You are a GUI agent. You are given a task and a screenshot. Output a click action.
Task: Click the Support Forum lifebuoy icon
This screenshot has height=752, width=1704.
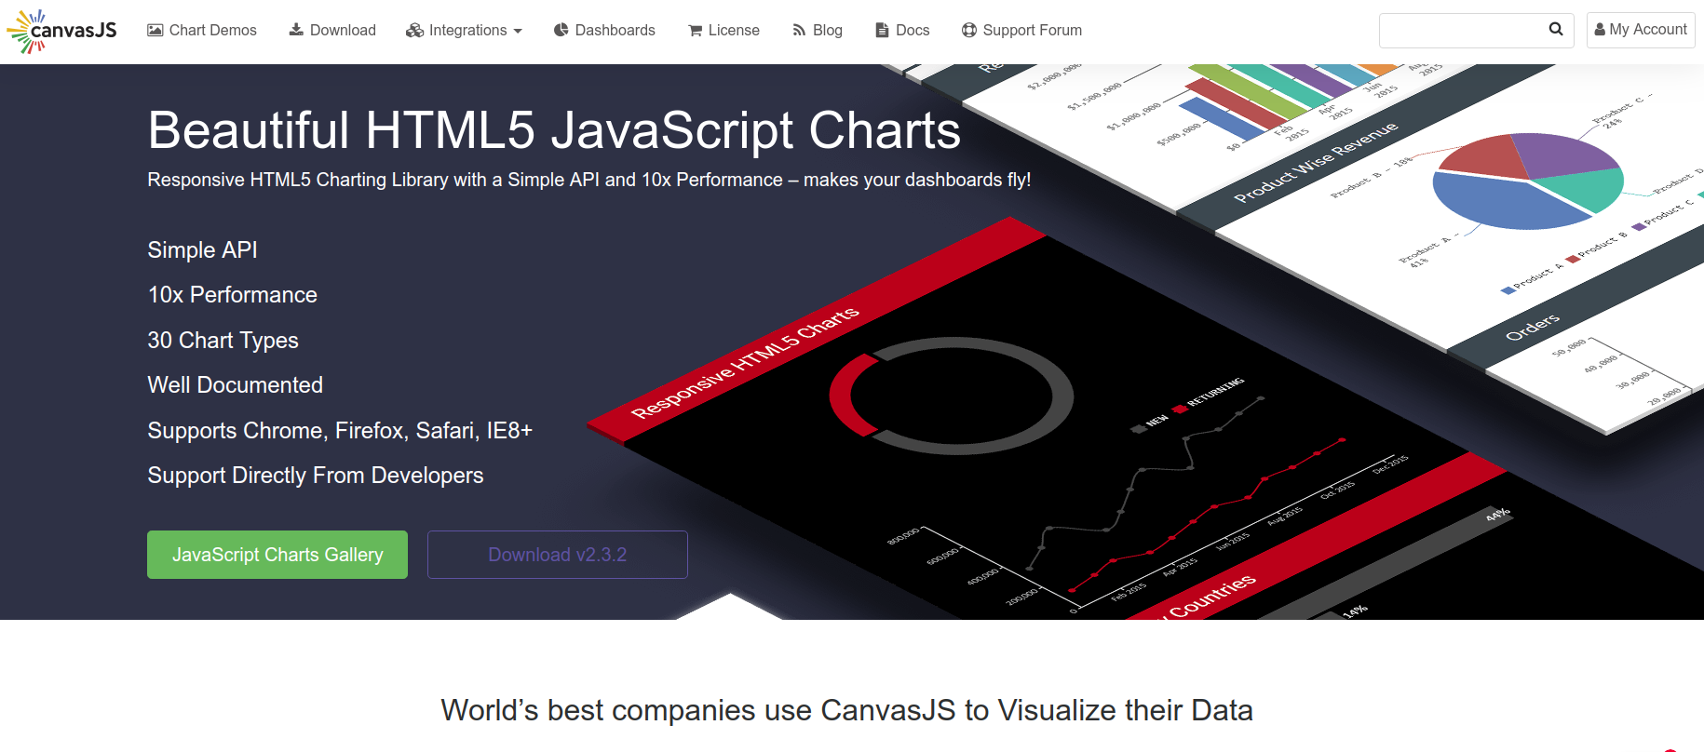pos(969,31)
